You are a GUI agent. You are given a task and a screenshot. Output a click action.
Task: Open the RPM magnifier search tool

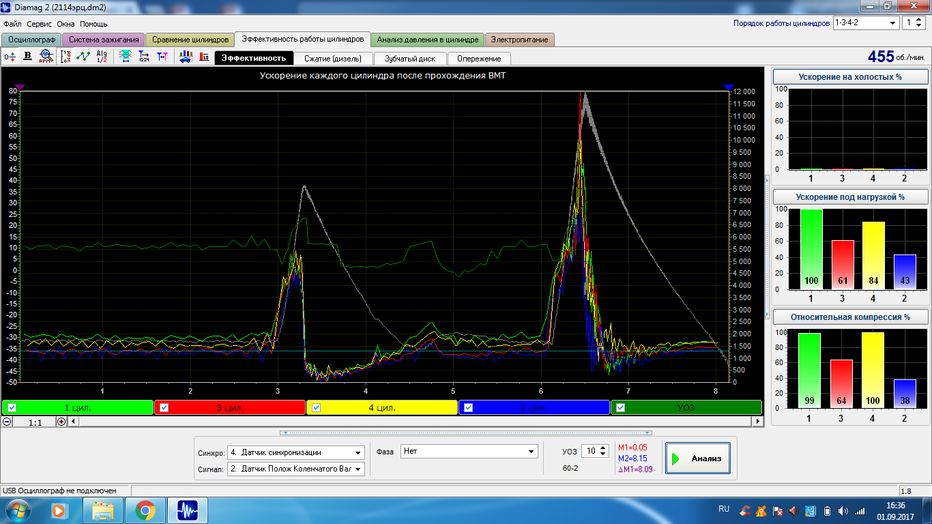pos(46,57)
